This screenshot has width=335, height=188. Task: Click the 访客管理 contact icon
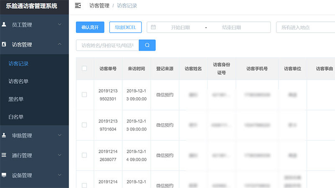(x=4, y=44)
